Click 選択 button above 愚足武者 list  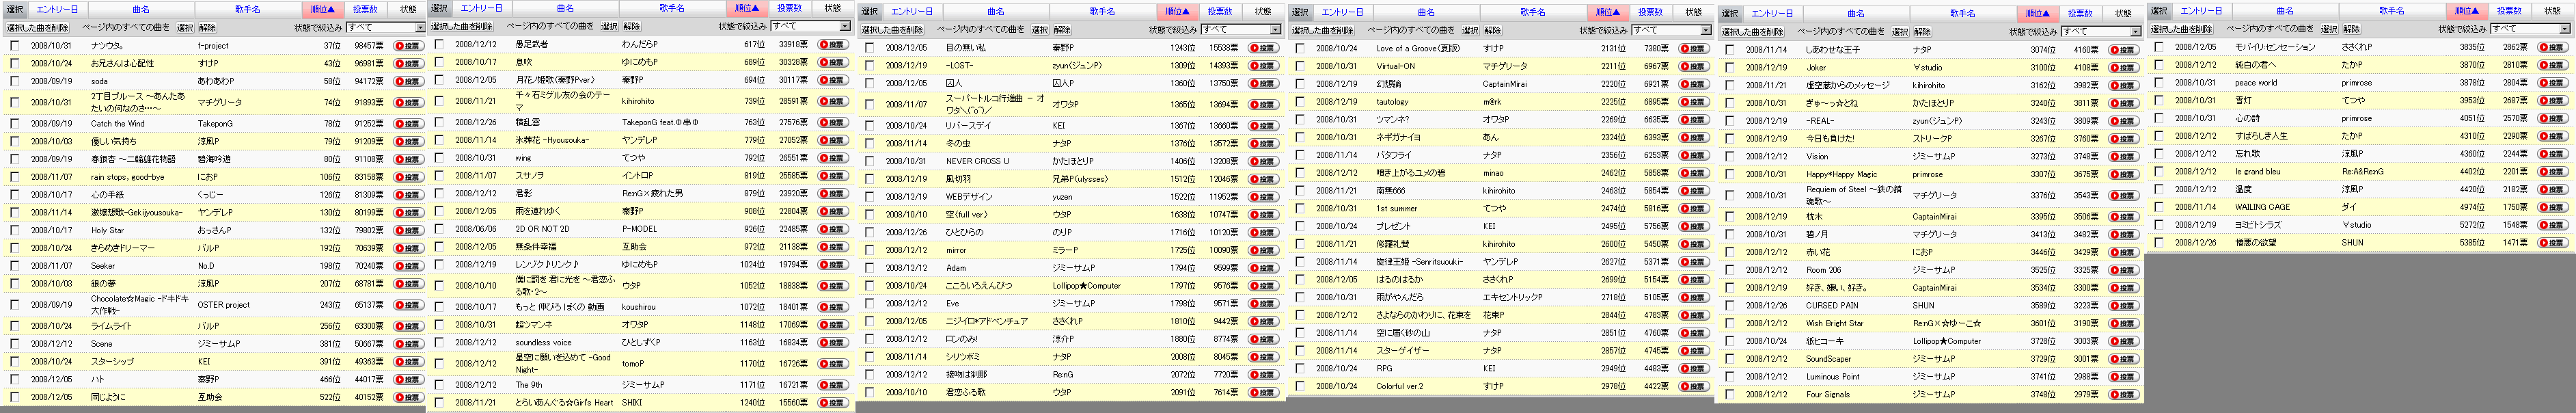pyautogui.click(x=609, y=26)
